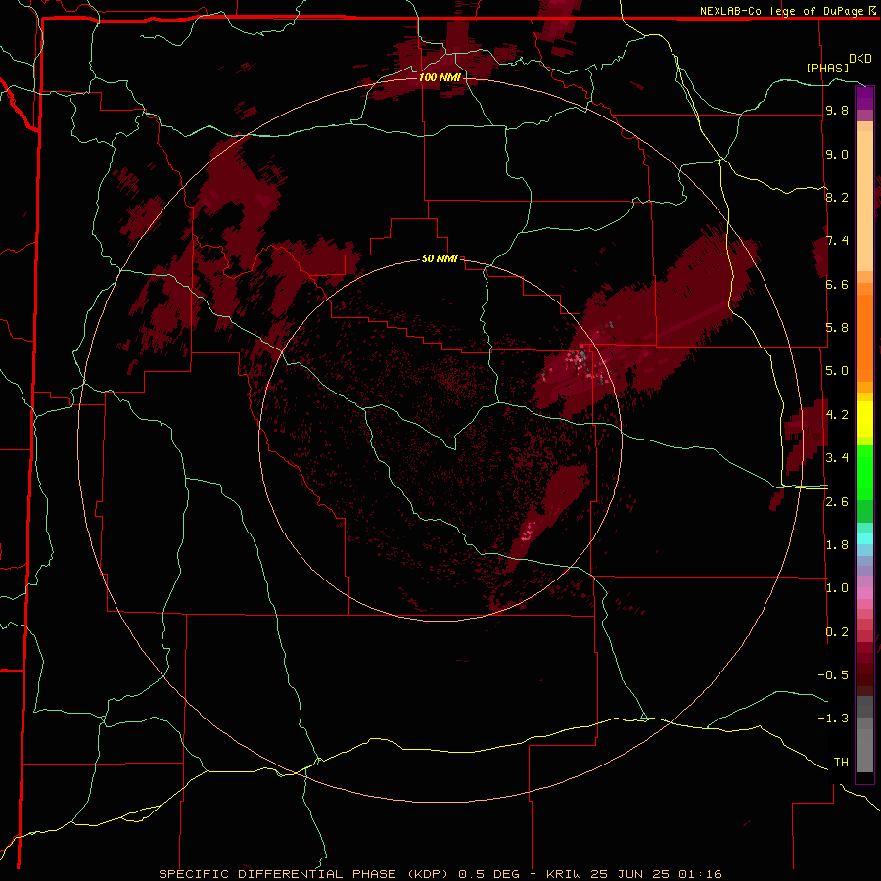Image resolution: width=881 pixels, height=881 pixels.
Task: Click the bright green color bar segment
Action: coord(864,473)
